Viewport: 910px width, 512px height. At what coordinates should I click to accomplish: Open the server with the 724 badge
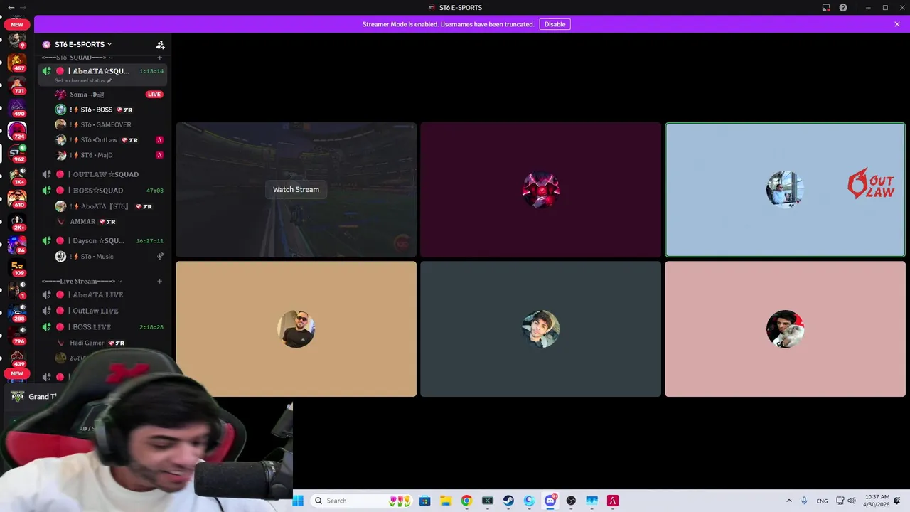point(17,131)
